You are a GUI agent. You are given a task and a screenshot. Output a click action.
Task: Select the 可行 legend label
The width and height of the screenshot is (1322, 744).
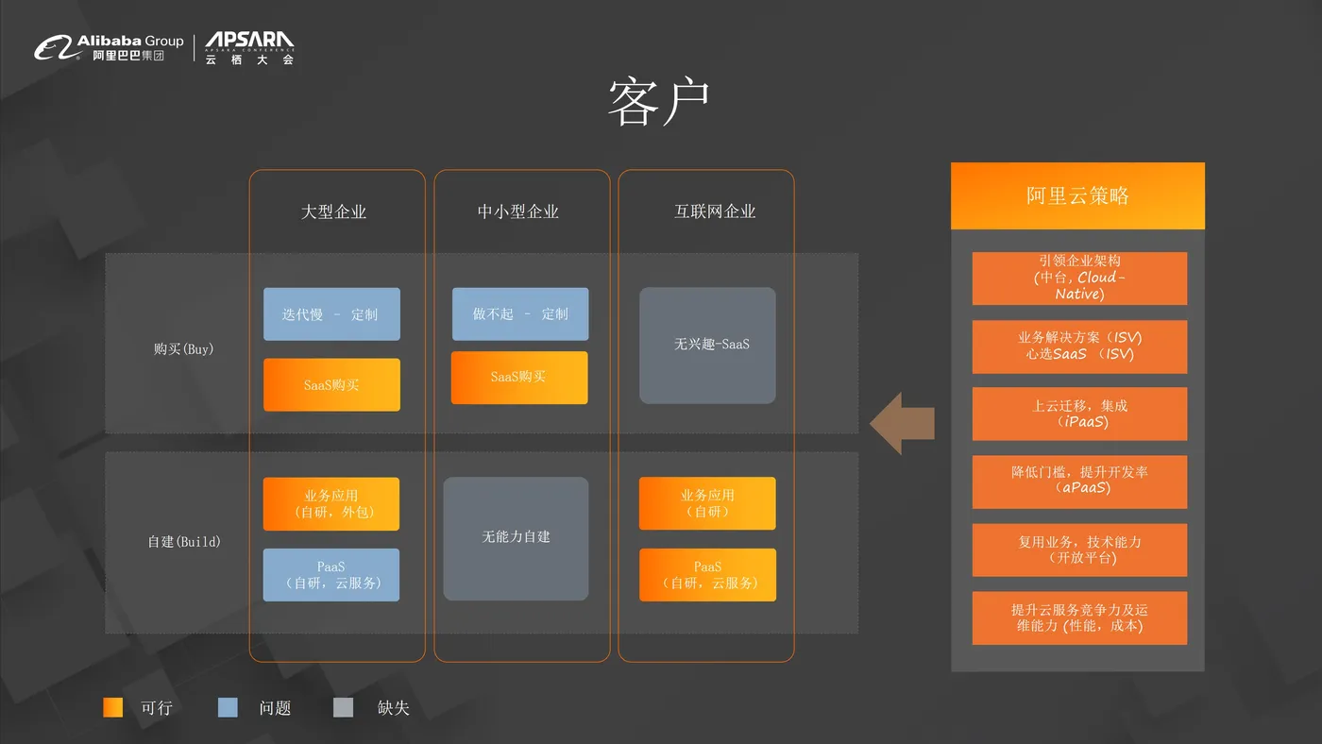point(158,708)
